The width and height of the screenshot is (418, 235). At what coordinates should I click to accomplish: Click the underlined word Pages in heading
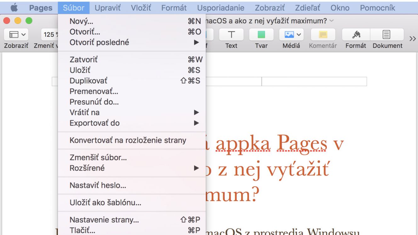(x=302, y=143)
